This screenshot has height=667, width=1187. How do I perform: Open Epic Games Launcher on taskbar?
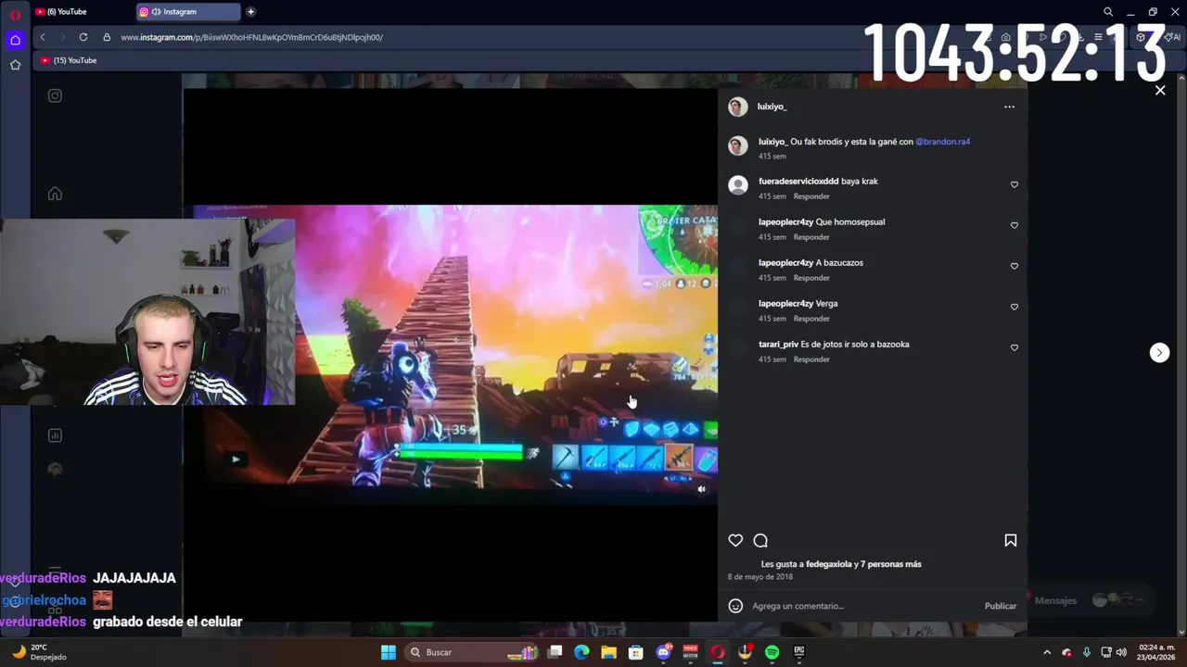point(798,652)
